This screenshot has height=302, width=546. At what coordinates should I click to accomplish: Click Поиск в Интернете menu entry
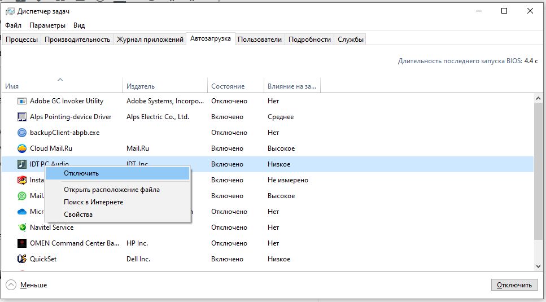pos(93,202)
